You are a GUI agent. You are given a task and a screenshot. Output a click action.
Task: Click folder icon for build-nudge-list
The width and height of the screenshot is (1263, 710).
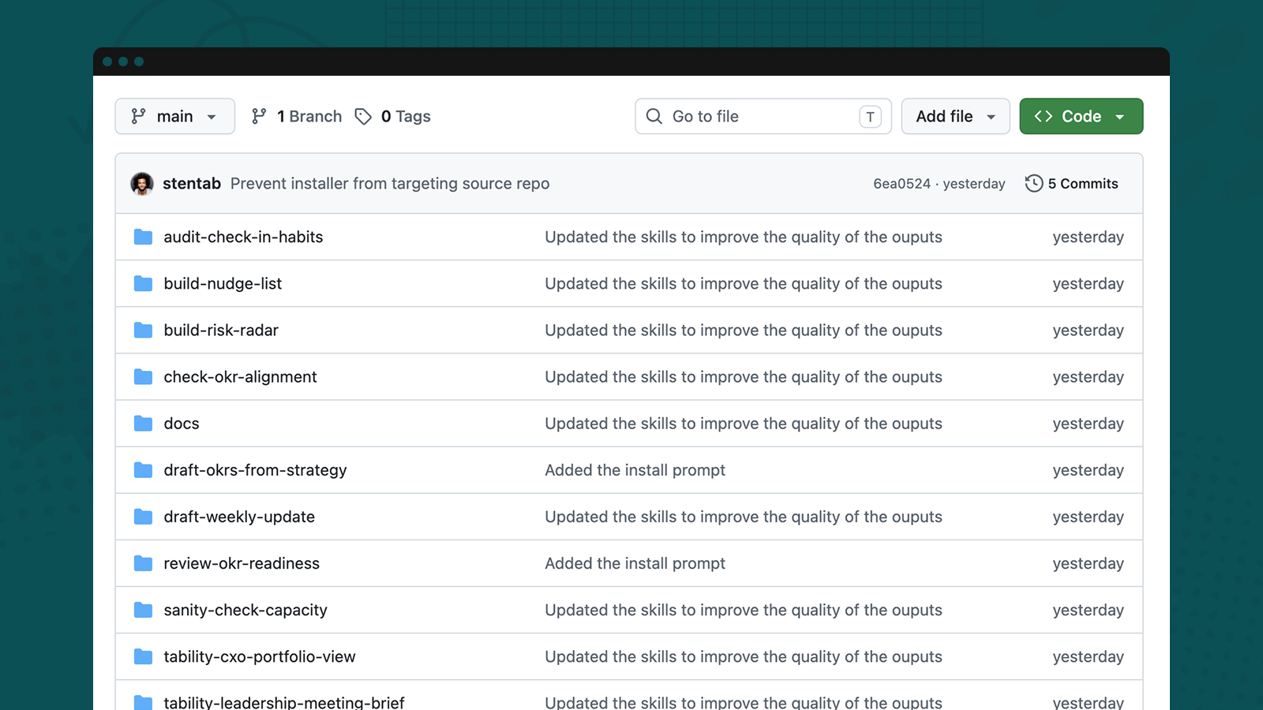click(x=143, y=283)
